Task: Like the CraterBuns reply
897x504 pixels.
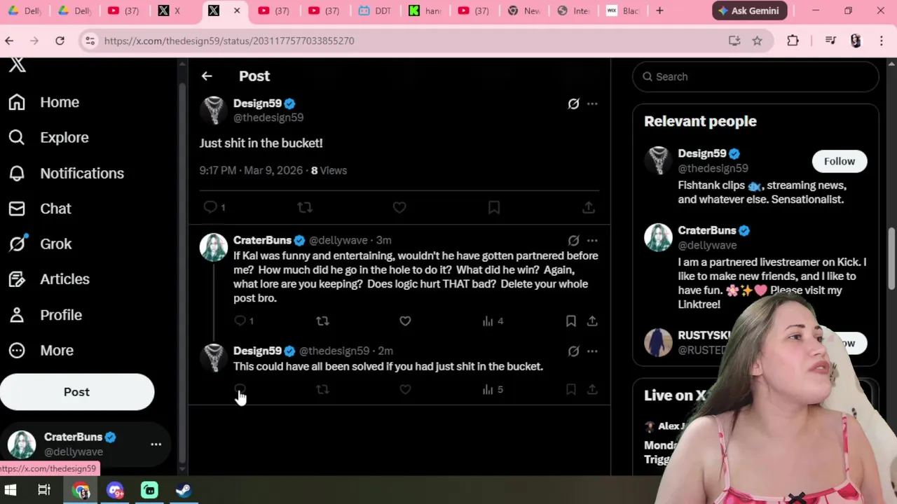Action: 405,321
